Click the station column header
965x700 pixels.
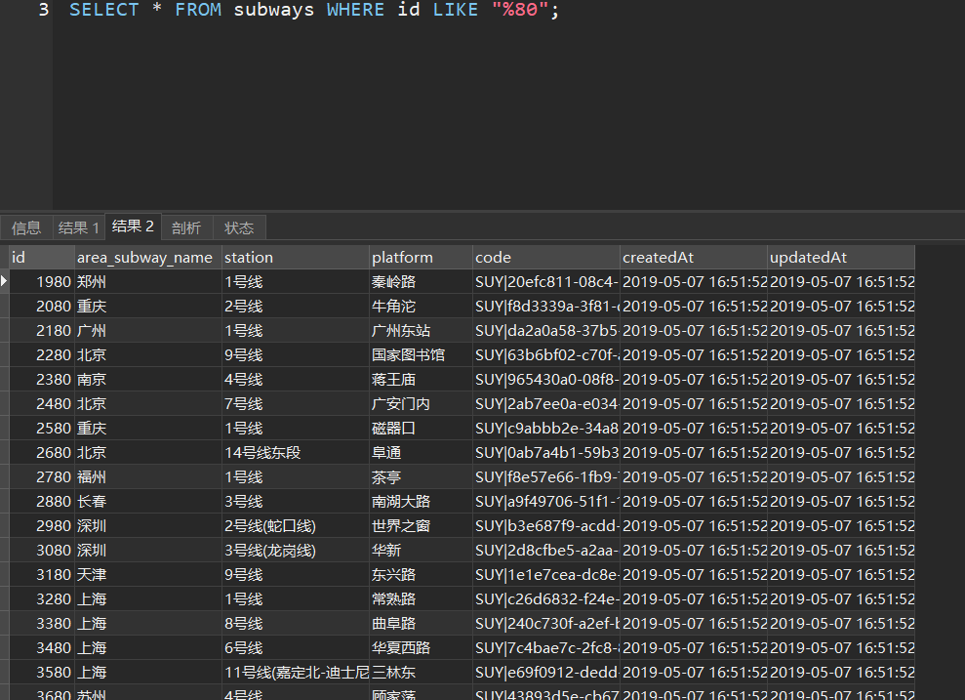296,258
